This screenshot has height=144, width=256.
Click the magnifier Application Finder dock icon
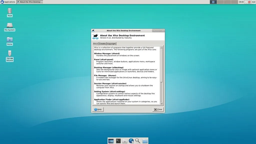click(138, 141)
